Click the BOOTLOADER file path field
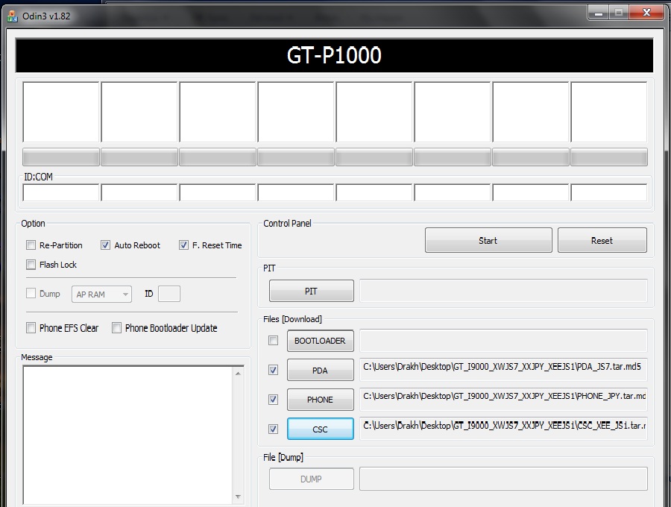The width and height of the screenshot is (671, 507). tap(503, 340)
